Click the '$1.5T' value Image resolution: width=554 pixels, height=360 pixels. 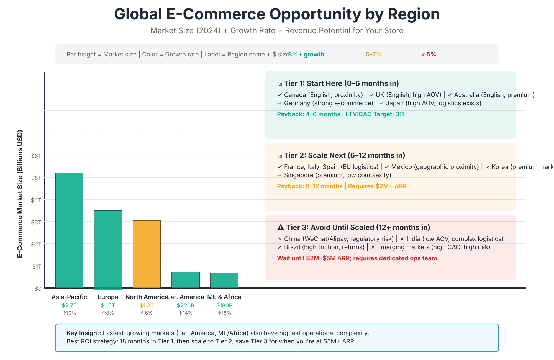108,305
